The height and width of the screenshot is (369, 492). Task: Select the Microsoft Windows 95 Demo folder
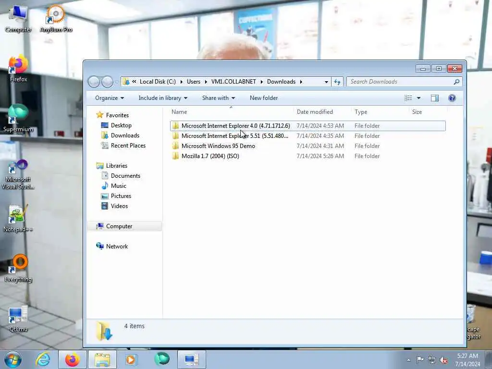coord(308,146)
